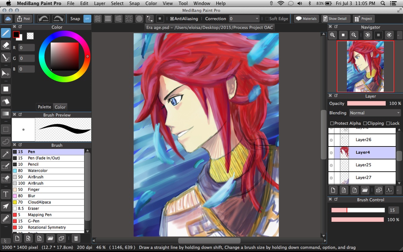Click the transparent color swatch
403x252 pixels.
[30, 36]
